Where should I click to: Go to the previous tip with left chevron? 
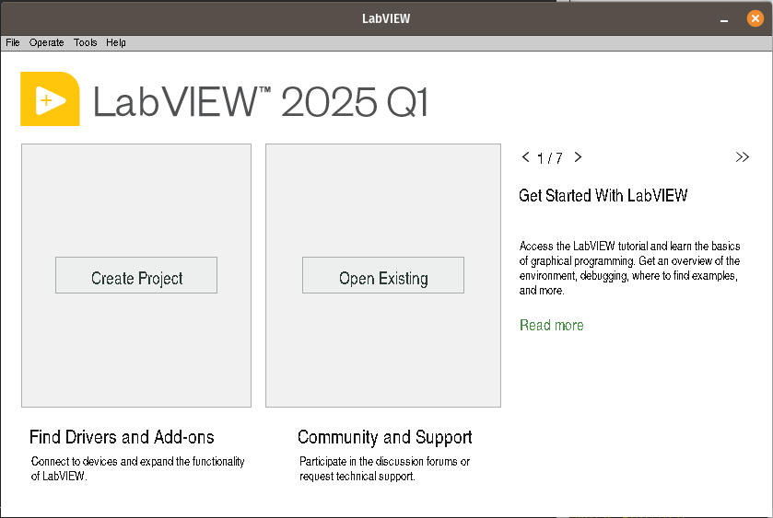pyautogui.click(x=525, y=157)
